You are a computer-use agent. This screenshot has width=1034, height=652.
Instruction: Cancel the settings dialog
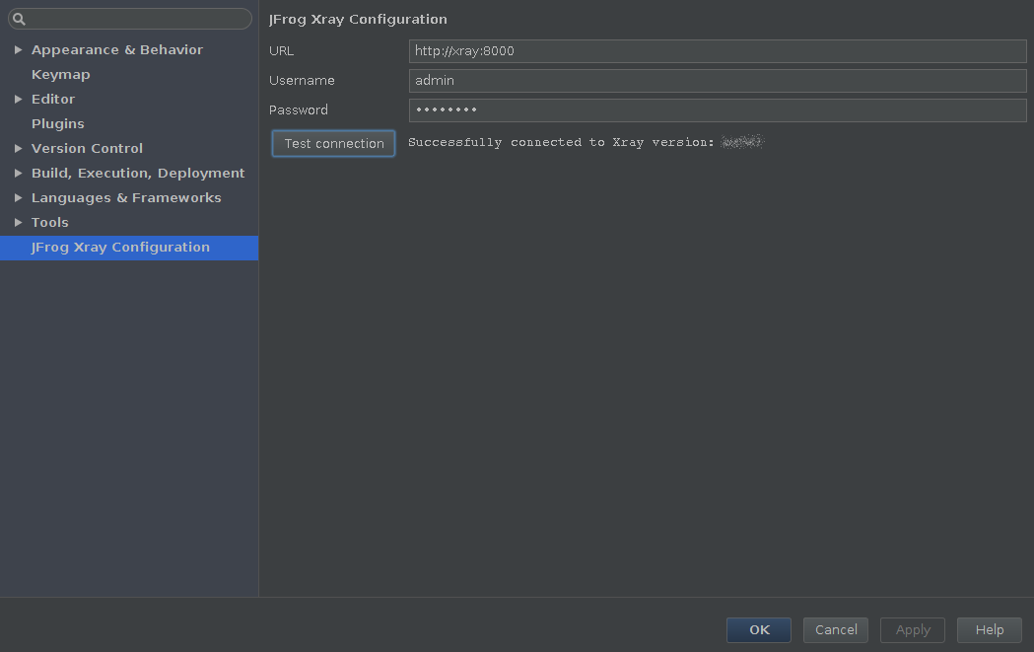coord(835,629)
